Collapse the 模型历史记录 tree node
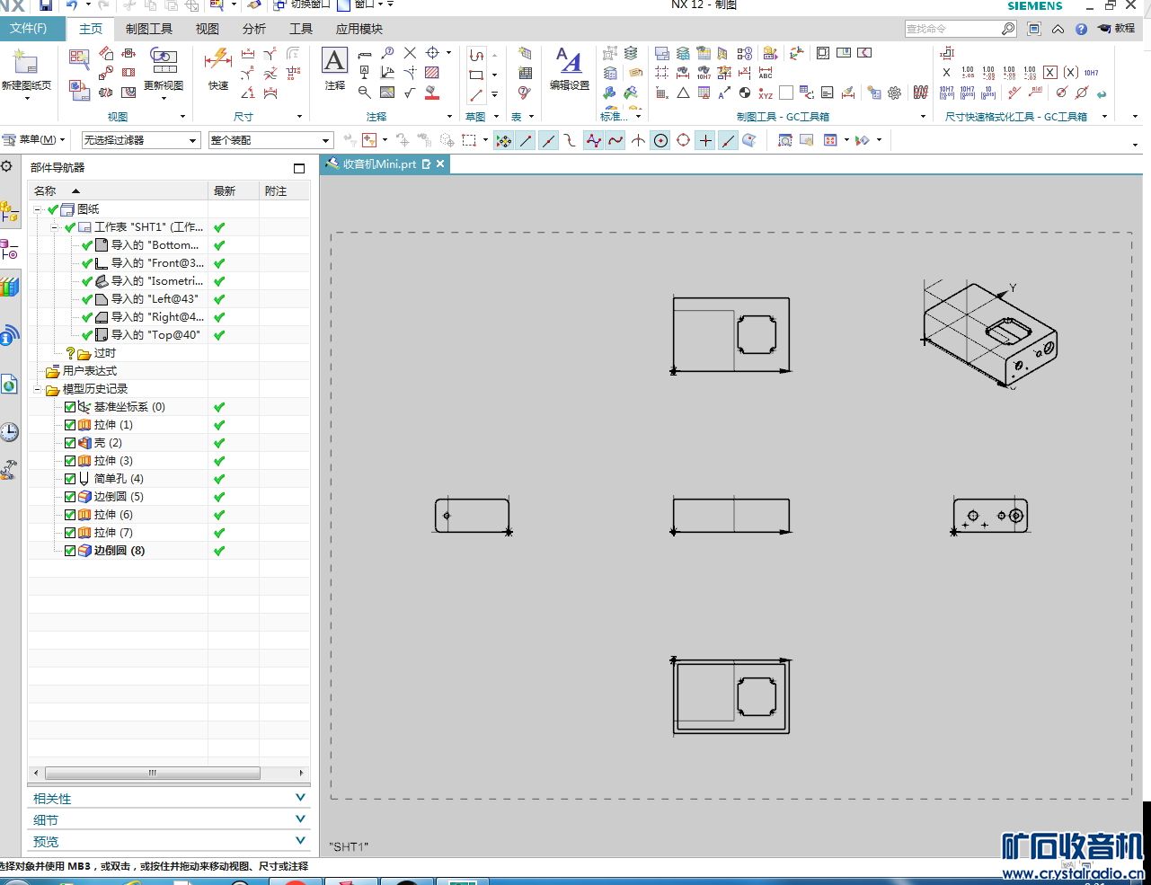The width and height of the screenshot is (1151, 885). pos(39,389)
